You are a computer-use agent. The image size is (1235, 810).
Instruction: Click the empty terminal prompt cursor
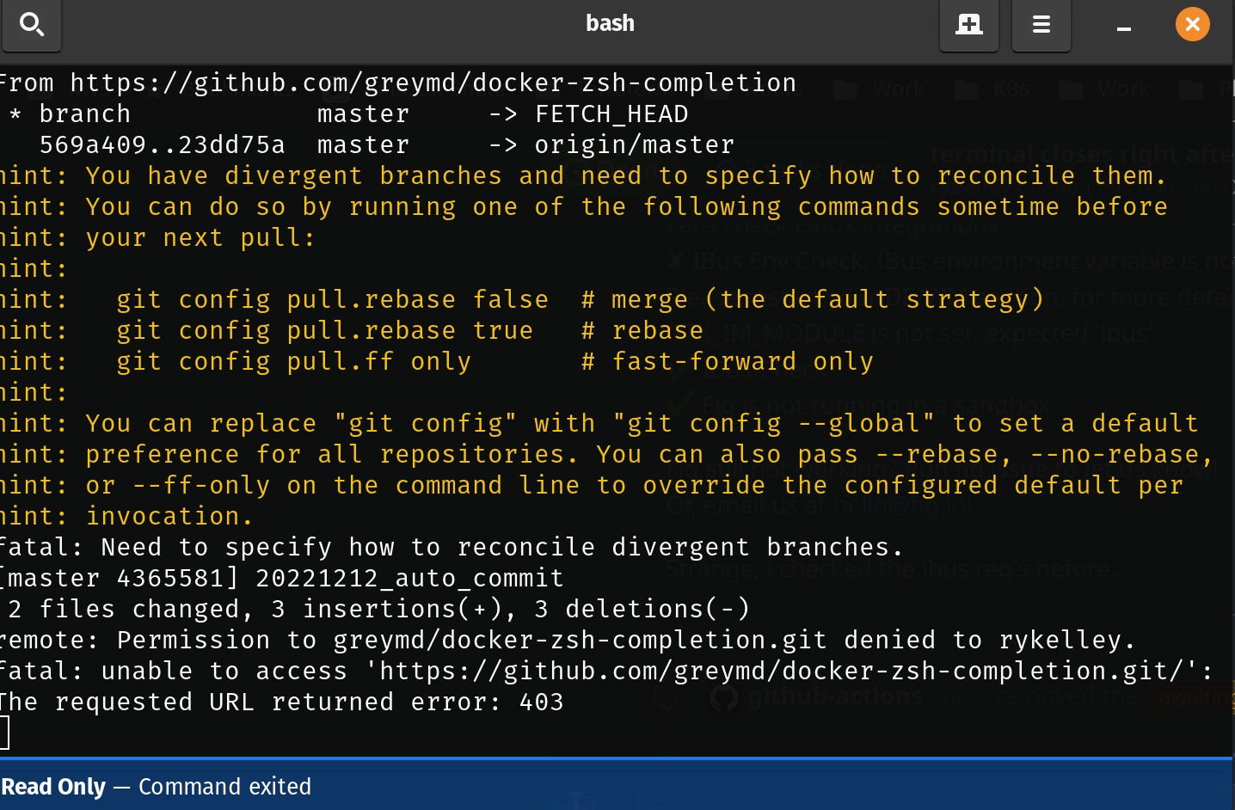(x=5, y=733)
